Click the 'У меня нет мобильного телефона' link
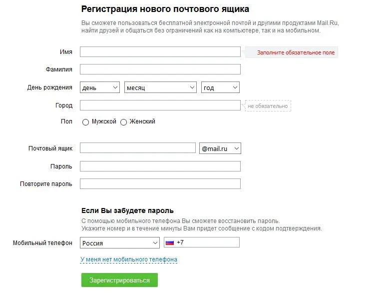This screenshot has width=379, height=293. point(129,259)
